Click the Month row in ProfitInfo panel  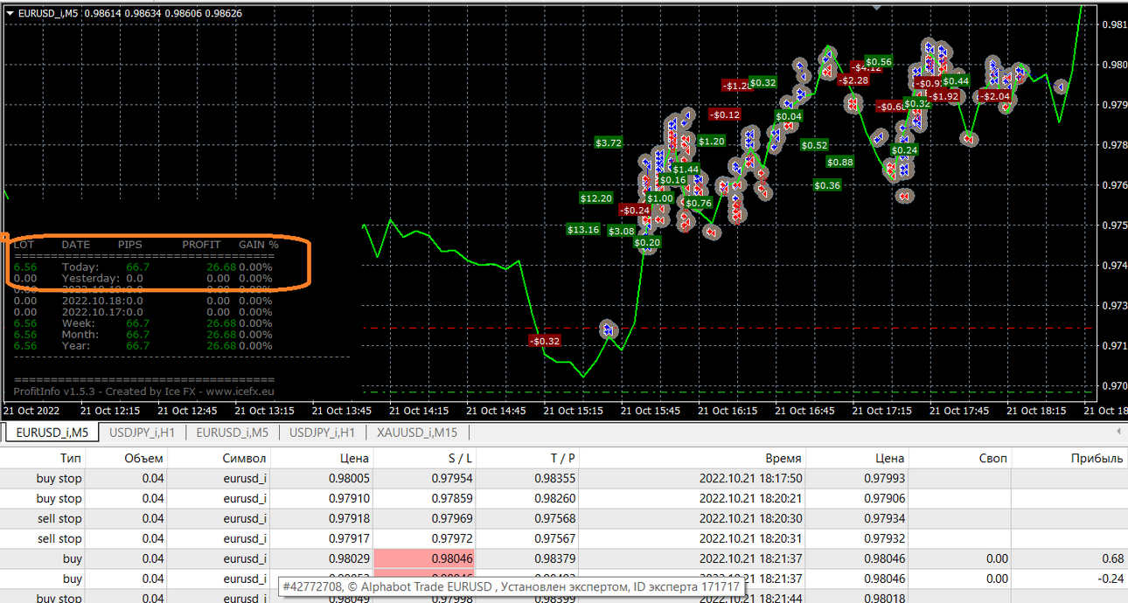coord(143,335)
